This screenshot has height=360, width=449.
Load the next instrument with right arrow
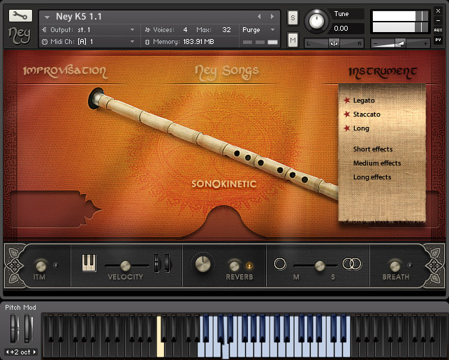click(x=272, y=17)
